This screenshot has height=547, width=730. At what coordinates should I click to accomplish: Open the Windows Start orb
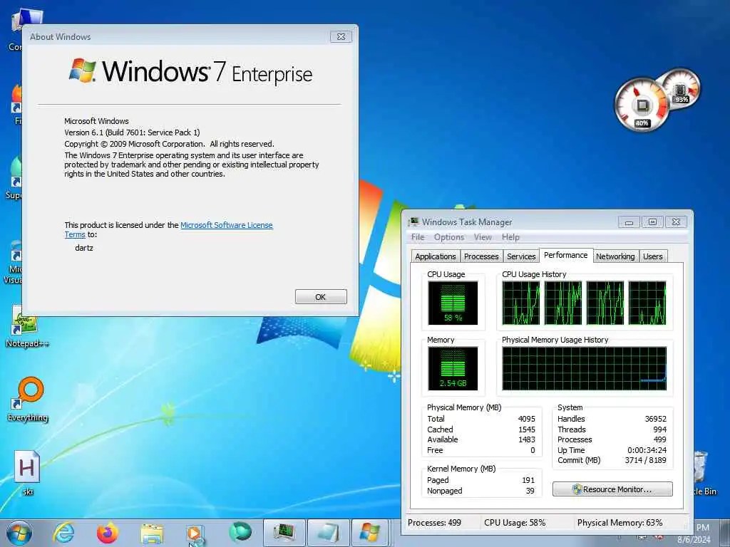[x=19, y=533]
